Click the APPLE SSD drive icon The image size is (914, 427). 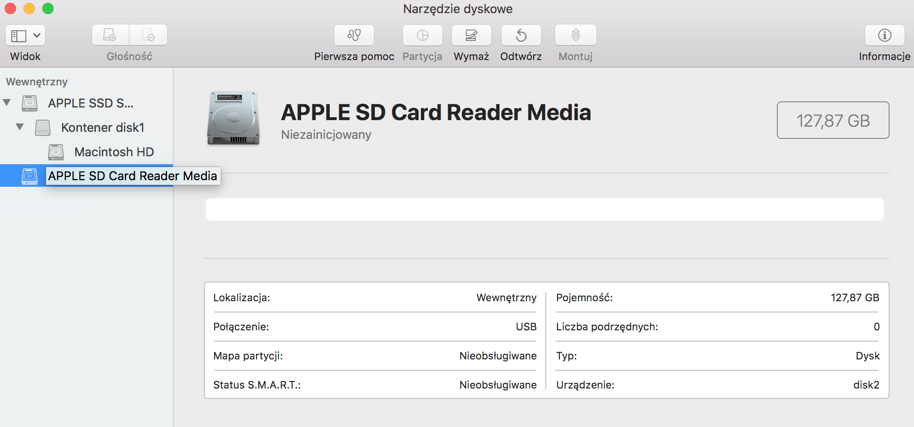[30, 103]
